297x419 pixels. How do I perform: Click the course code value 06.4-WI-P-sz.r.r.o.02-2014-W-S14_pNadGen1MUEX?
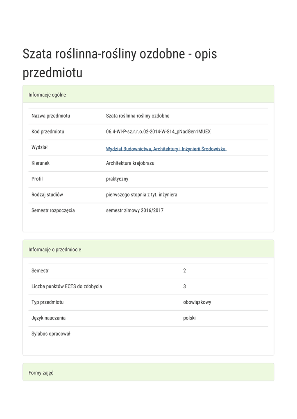pos(158,132)
